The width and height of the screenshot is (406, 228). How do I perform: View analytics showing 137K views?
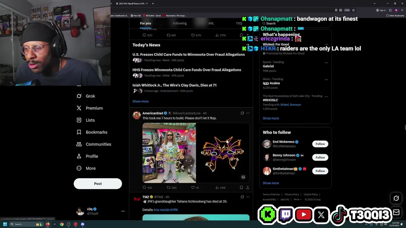point(221,35)
